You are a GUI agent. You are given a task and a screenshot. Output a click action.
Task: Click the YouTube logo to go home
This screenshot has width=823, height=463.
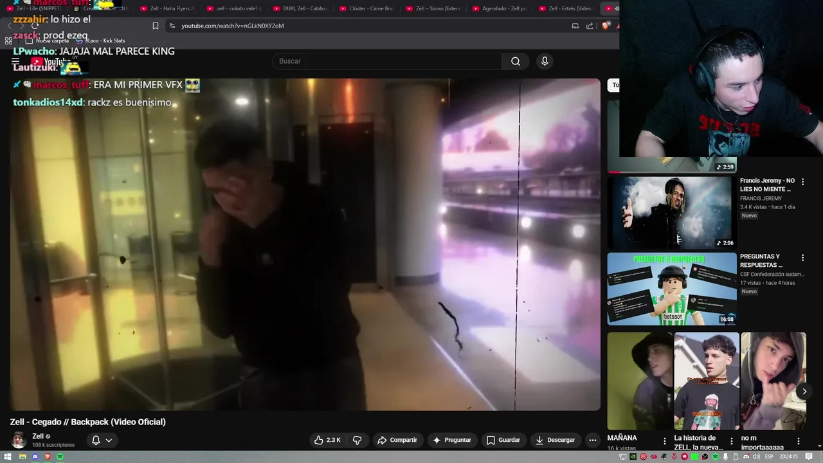click(51, 62)
